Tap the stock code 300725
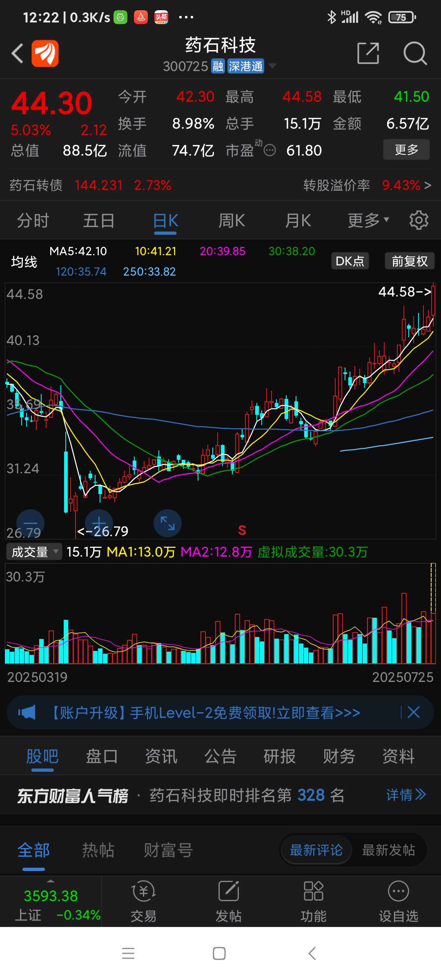Screen dimensions: 441x980 coord(186,66)
